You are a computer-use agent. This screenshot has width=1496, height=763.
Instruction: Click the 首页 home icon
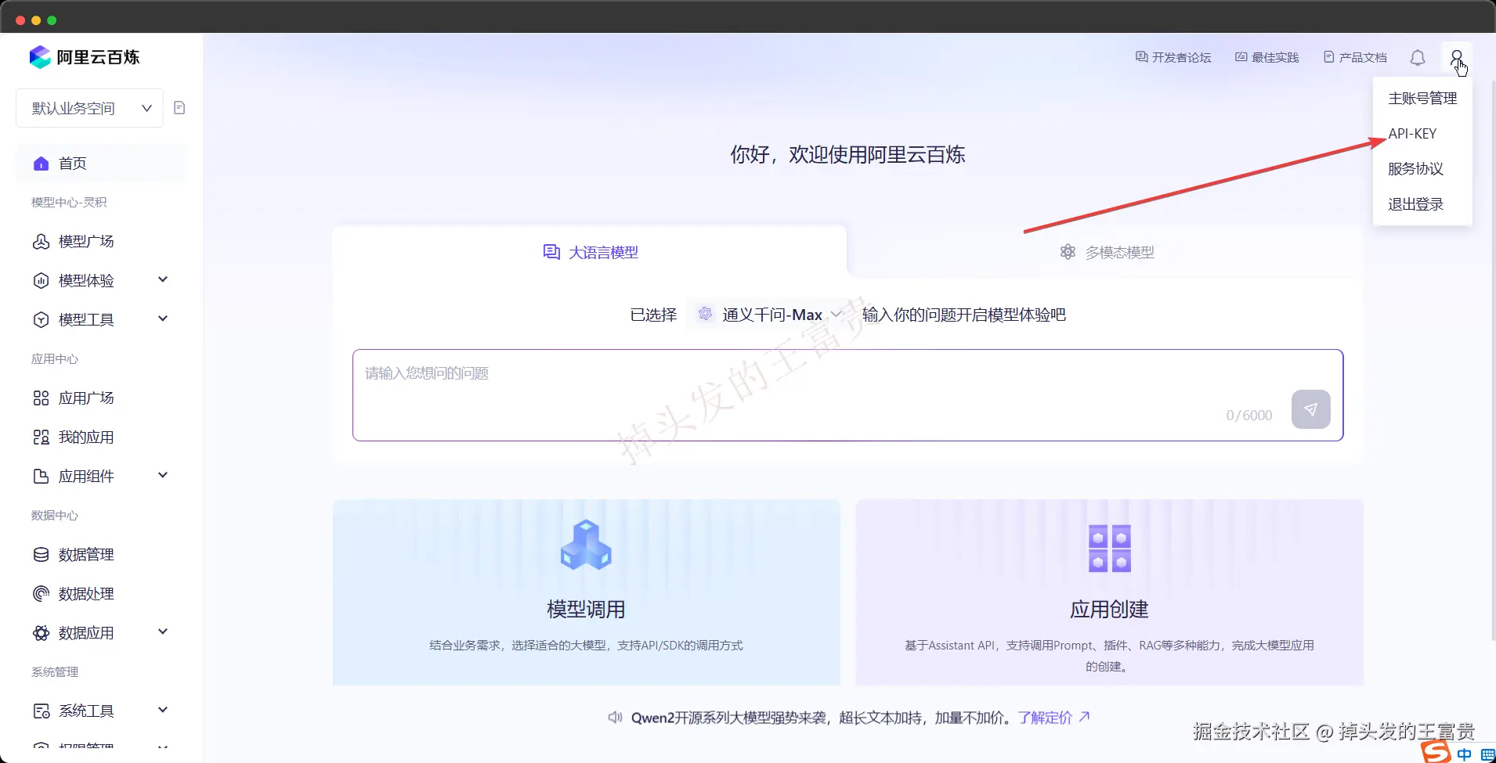click(x=42, y=164)
